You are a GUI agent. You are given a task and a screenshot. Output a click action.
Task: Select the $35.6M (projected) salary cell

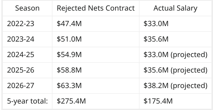pos(175,70)
